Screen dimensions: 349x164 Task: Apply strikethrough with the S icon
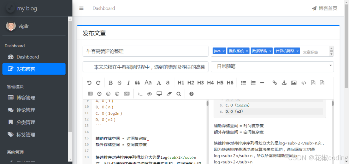[120, 83]
